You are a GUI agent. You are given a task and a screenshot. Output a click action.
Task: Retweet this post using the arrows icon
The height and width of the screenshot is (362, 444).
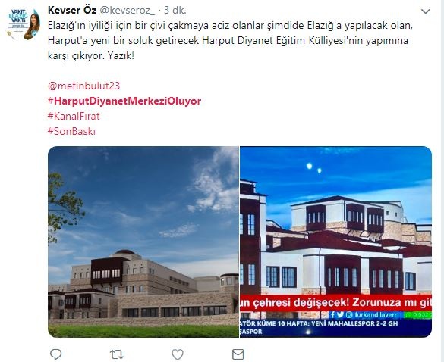tap(116, 354)
